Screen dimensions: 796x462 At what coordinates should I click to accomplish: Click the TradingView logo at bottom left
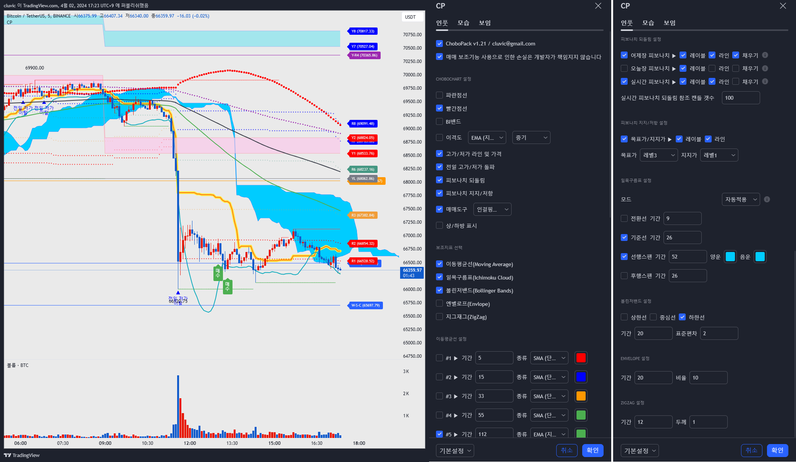(22, 455)
